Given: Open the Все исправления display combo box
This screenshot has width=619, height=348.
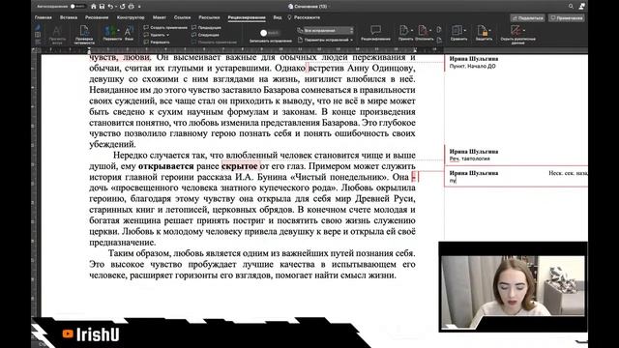Looking at the screenshot, I should click(328, 30).
